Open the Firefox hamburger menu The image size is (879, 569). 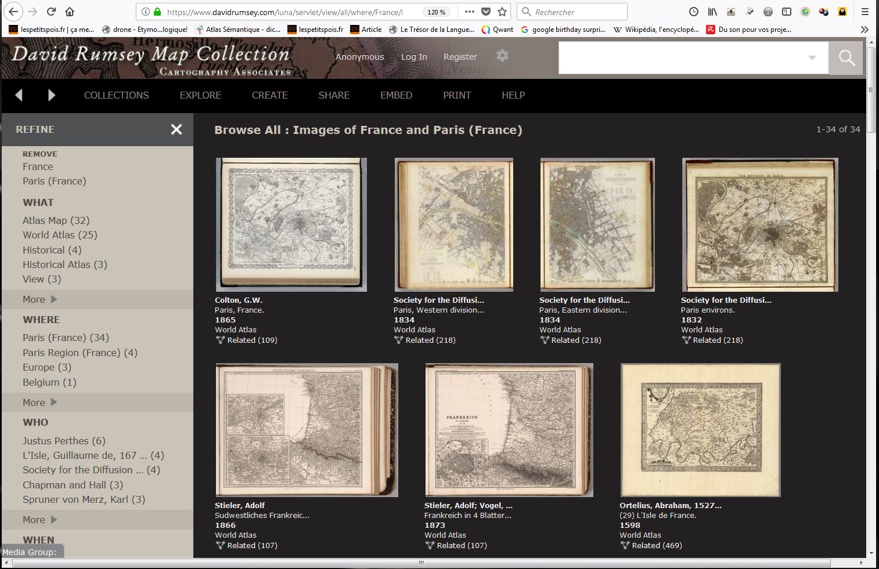click(x=864, y=12)
